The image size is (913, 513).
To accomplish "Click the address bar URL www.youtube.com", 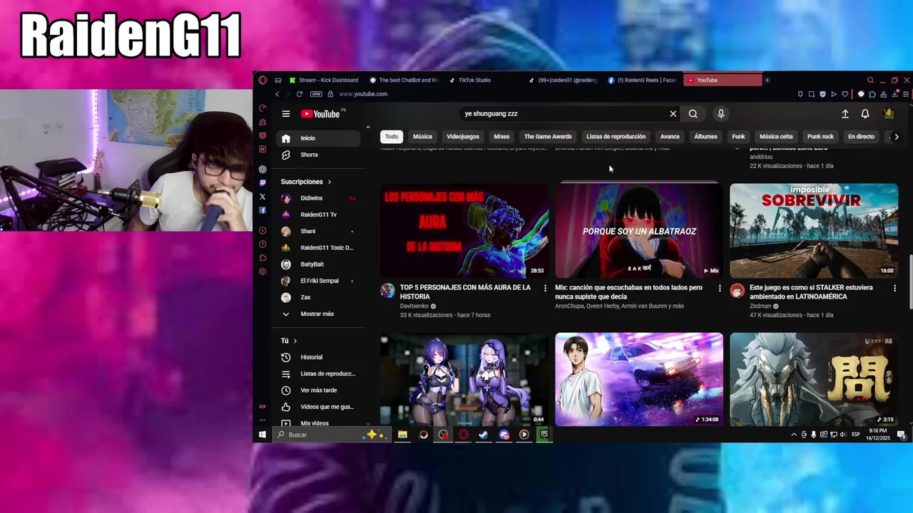I will tap(363, 94).
